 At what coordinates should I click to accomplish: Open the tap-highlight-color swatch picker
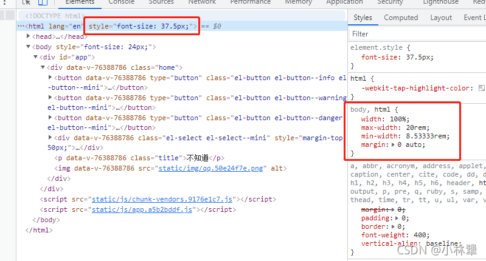point(481,88)
